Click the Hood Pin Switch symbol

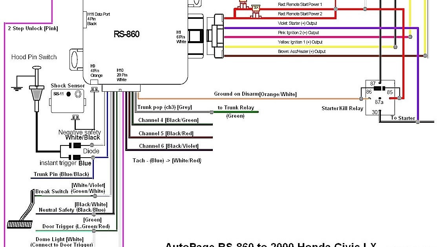[x=37, y=89]
